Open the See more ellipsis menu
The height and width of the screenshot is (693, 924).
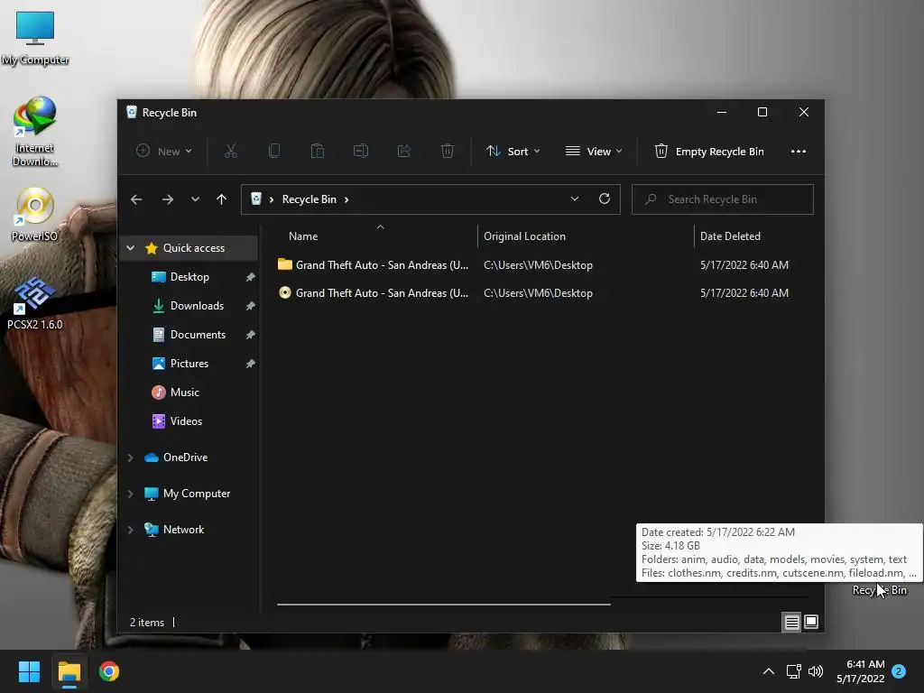[799, 152]
